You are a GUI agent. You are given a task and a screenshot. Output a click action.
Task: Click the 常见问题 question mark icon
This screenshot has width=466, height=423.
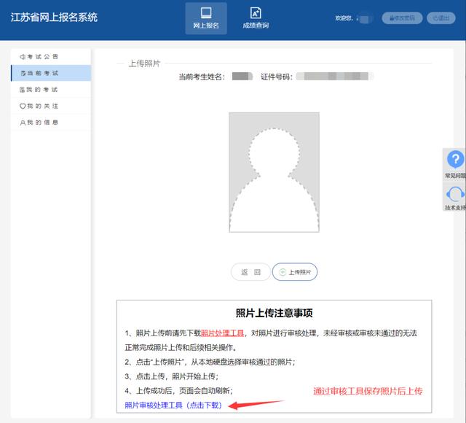point(455,160)
